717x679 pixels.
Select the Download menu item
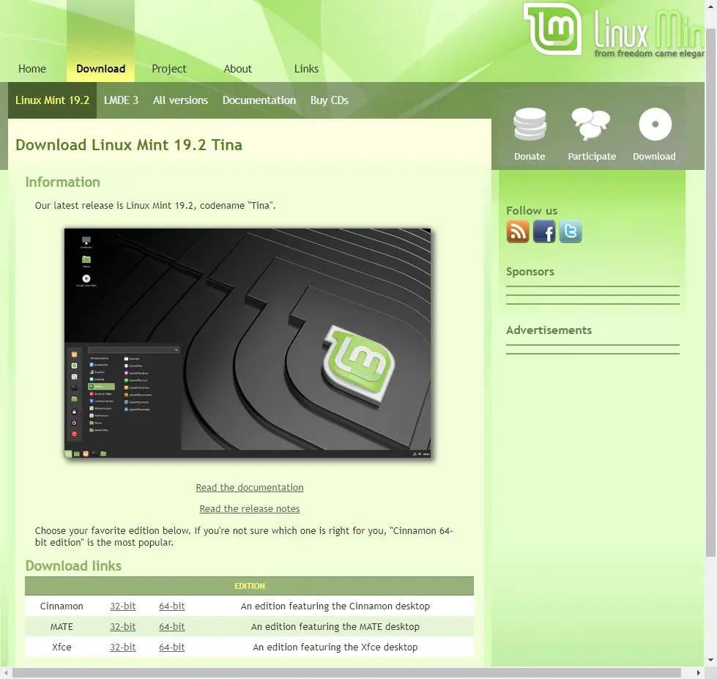click(100, 69)
